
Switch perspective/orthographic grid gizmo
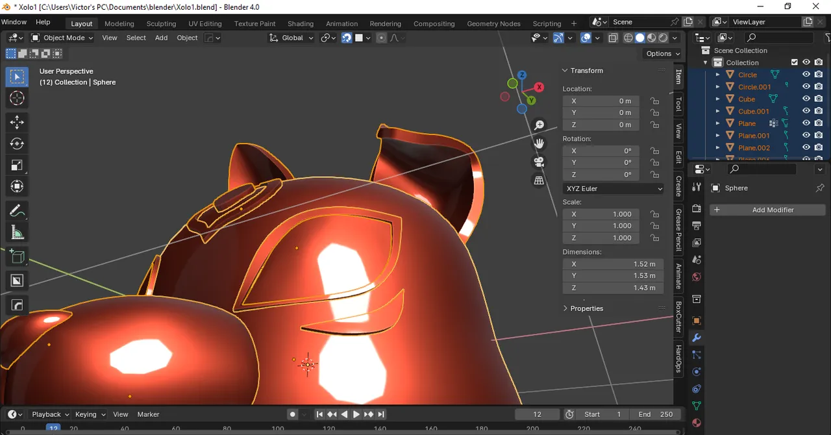tap(539, 180)
